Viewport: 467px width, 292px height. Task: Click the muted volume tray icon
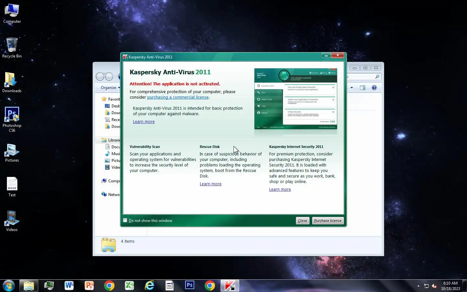tap(435, 286)
